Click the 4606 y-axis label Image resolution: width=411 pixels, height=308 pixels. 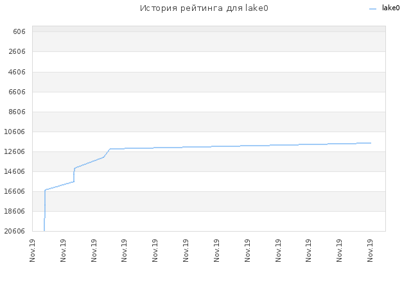(x=17, y=72)
